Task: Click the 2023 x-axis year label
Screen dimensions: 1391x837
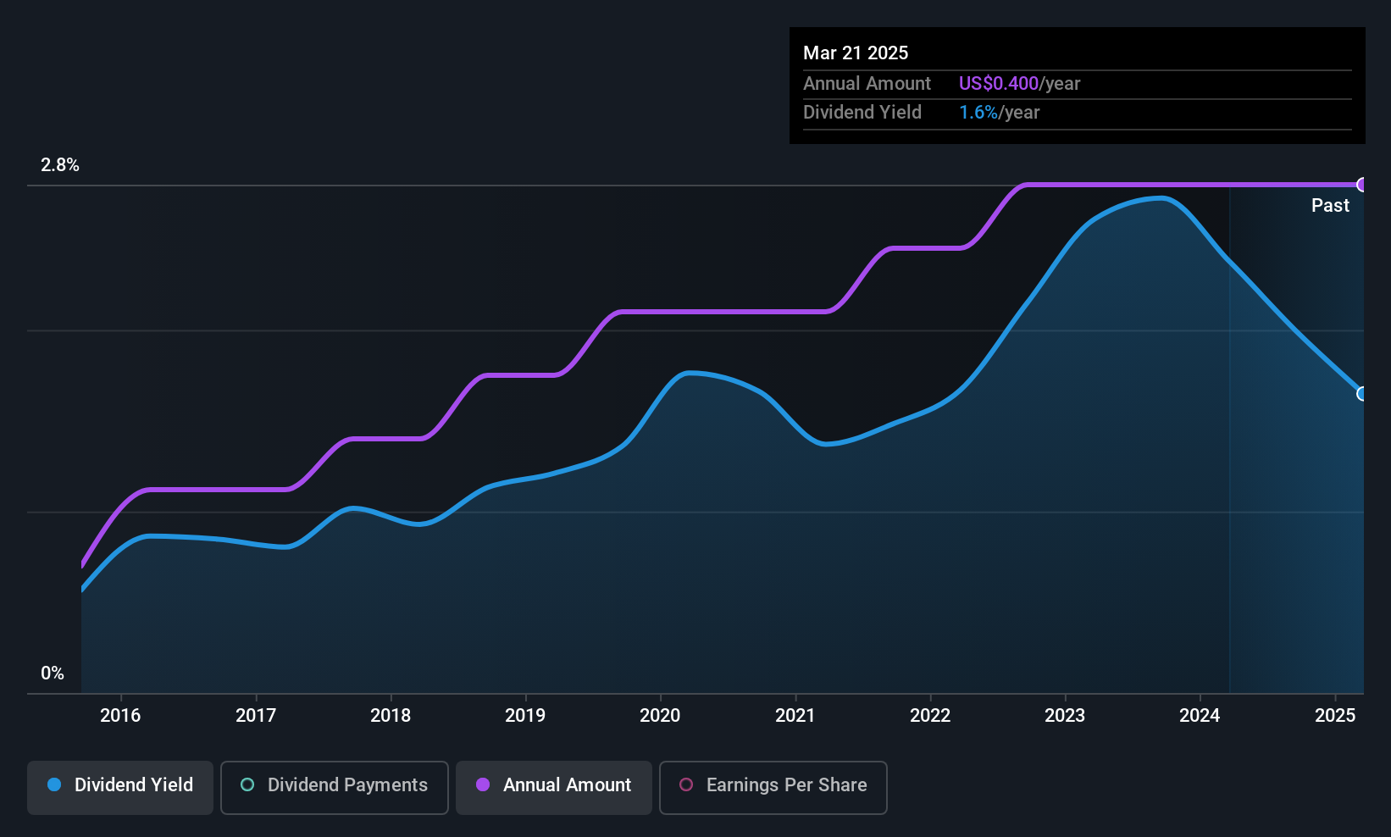Action: (x=1065, y=715)
